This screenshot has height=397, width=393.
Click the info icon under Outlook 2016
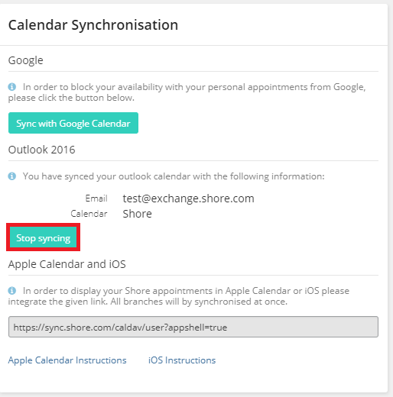click(x=12, y=176)
